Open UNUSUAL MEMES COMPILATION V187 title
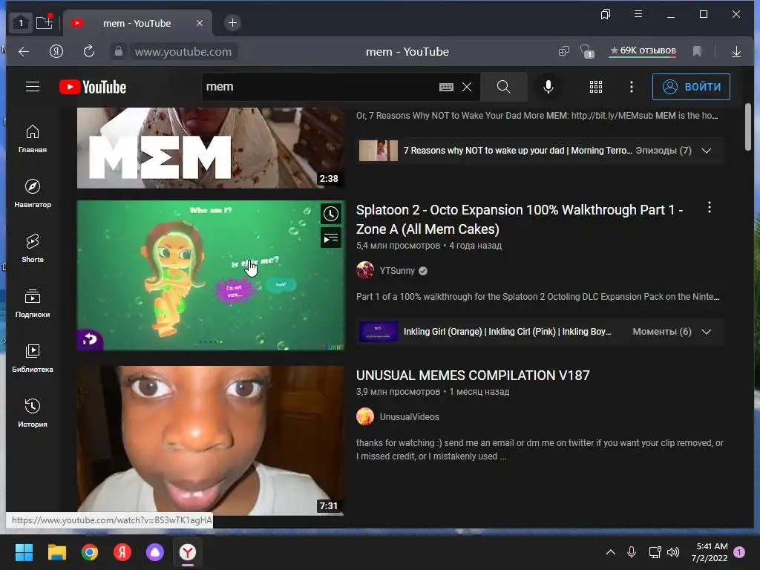This screenshot has height=570, width=760. (473, 376)
